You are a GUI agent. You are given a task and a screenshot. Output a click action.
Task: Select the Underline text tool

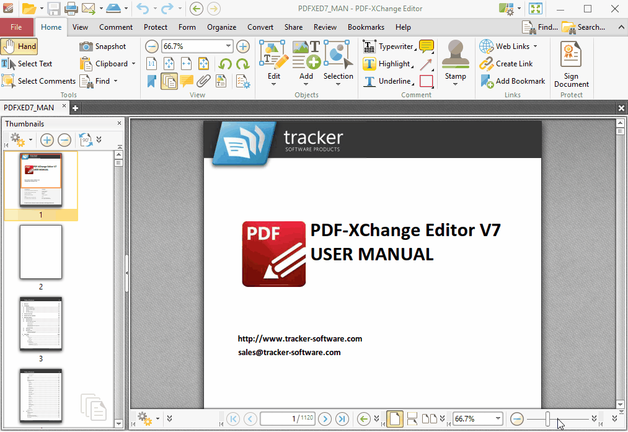click(x=387, y=81)
